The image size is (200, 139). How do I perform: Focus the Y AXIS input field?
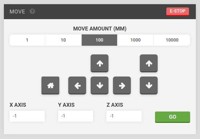pos(75,116)
